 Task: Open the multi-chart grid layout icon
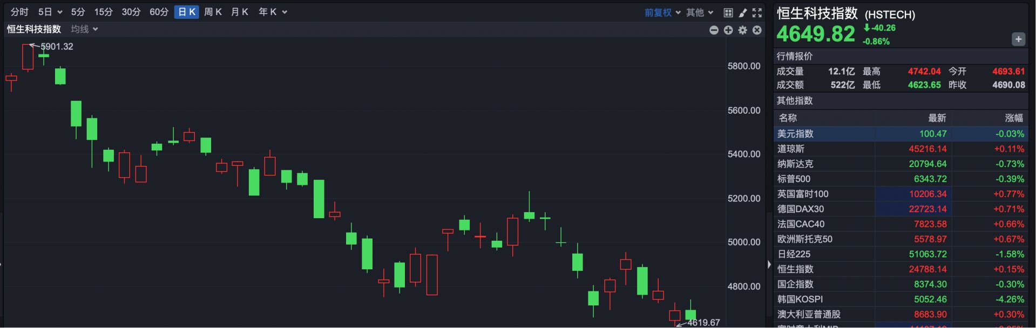[728, 12]
